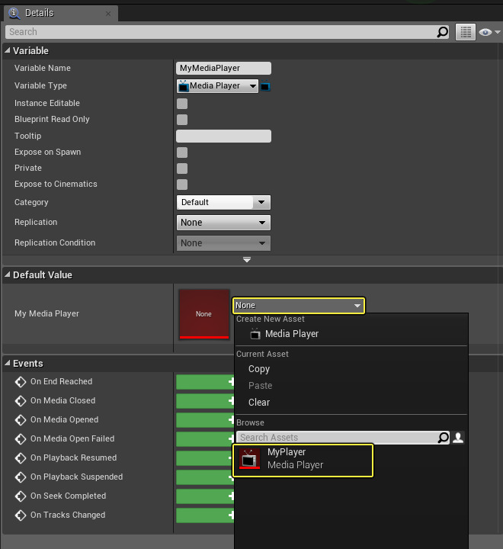Image resolution: width=503 pixels, height=549 pixels.
Task: Expand advanced Variable options arrow
Action: point(247,260)
